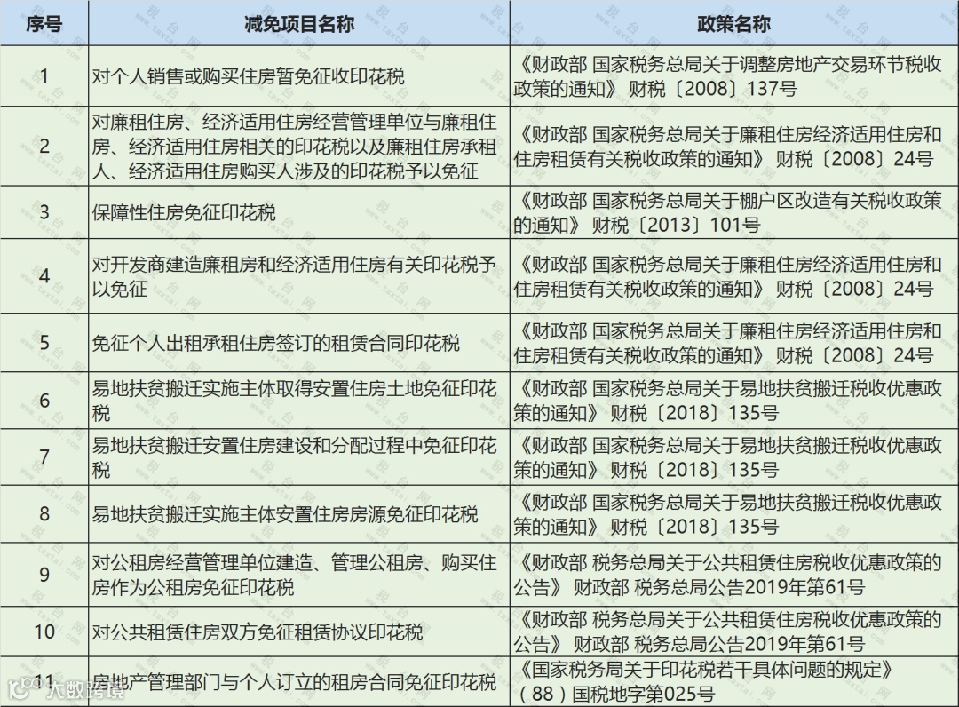Select 免征个人出租承租住房签订的租赁合同印花税 cell

[x=299, y=343]
